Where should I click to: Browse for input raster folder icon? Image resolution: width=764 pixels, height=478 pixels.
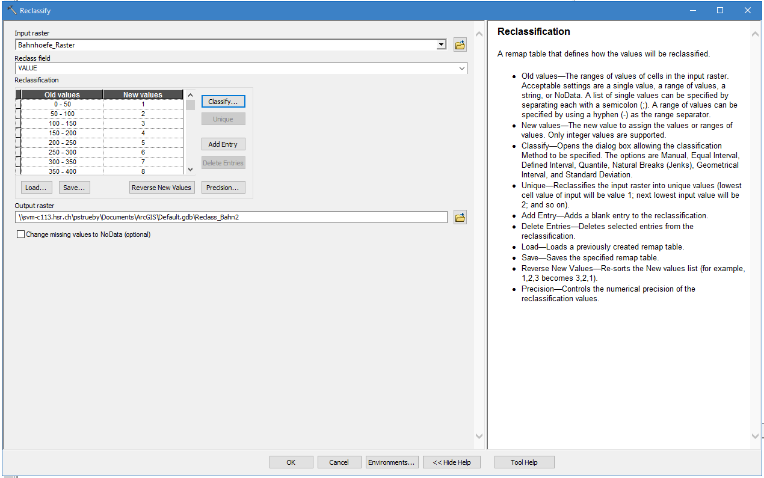460,45
